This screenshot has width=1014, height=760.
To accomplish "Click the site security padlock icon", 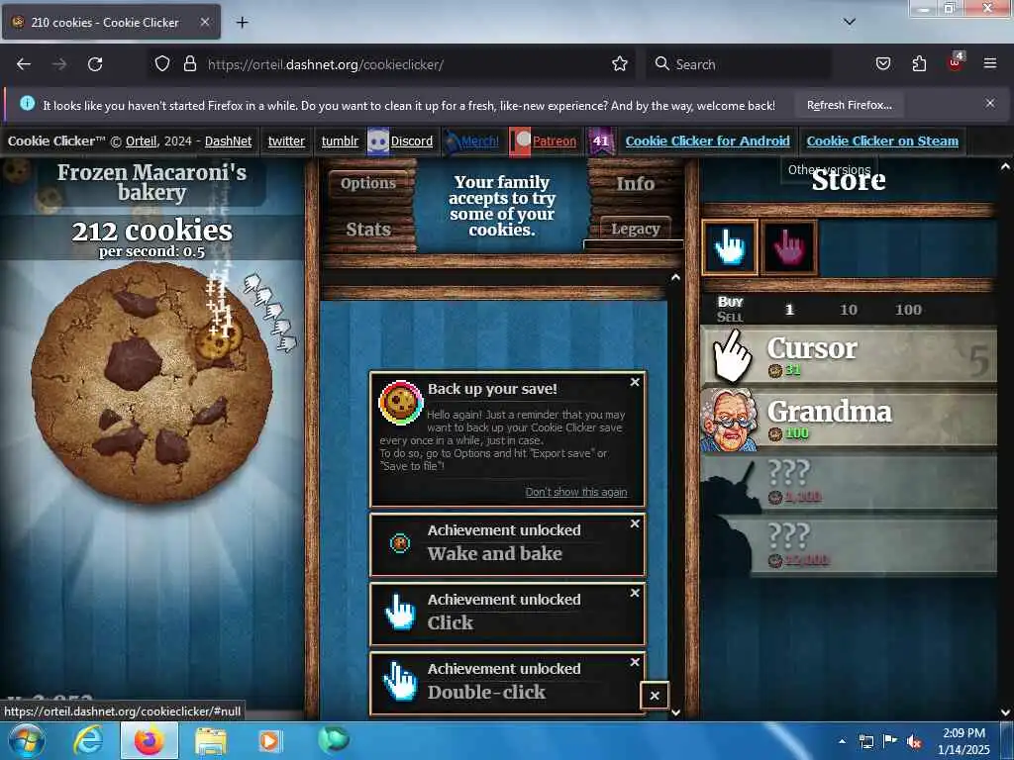I will pyautogui.click(x=189, y=64).
